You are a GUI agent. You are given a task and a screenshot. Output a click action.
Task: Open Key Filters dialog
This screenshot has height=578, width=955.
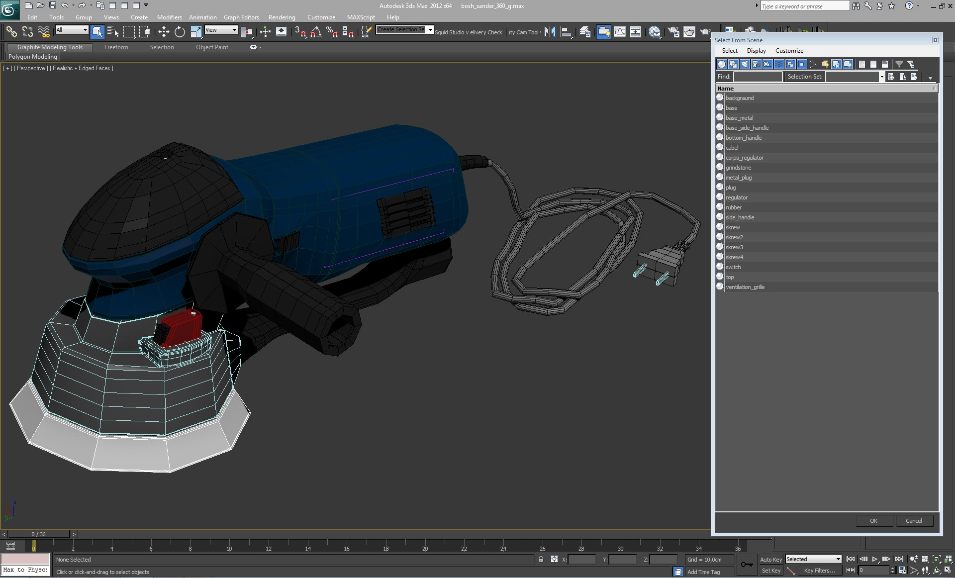click(819, 571)
